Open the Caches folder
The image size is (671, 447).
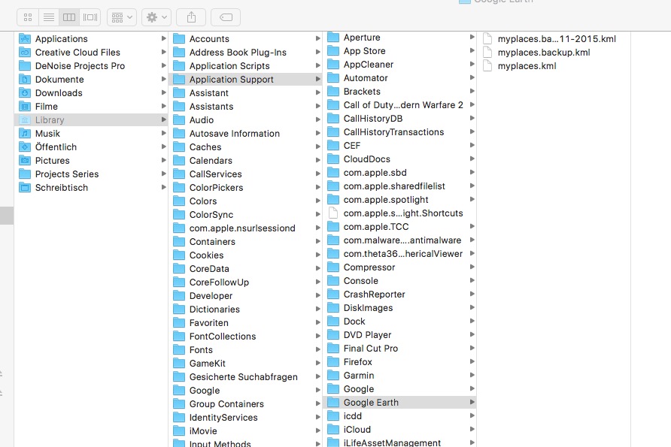pos(205,147)
